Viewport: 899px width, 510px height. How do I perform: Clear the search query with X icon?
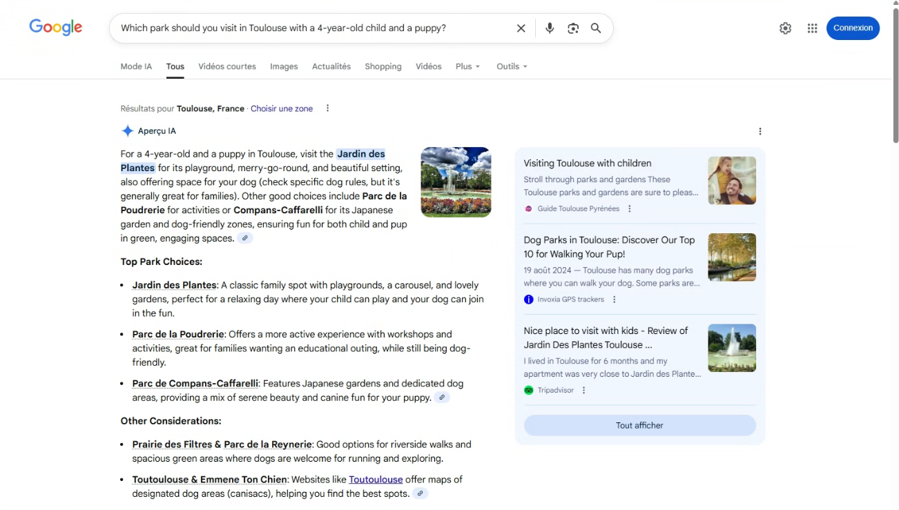(521, 28)
